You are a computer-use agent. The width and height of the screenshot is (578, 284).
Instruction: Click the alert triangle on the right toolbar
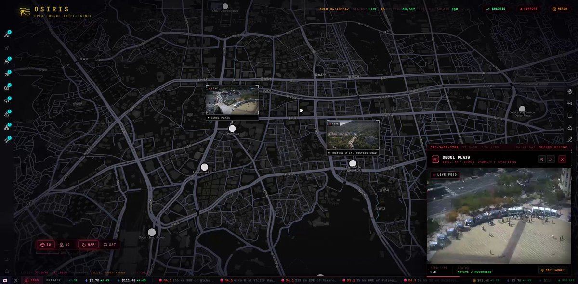pyautogui.click(x=570, y=127)
